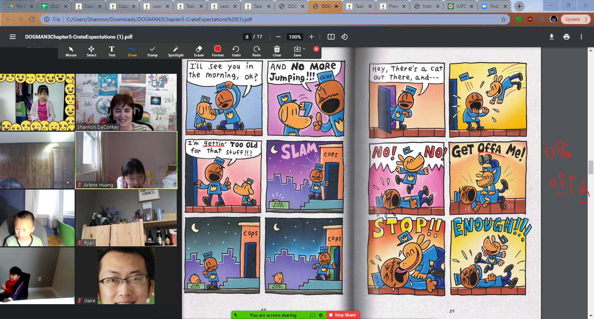Click the Chrome Update button
The image size is (594, 319).
(575, 19)
